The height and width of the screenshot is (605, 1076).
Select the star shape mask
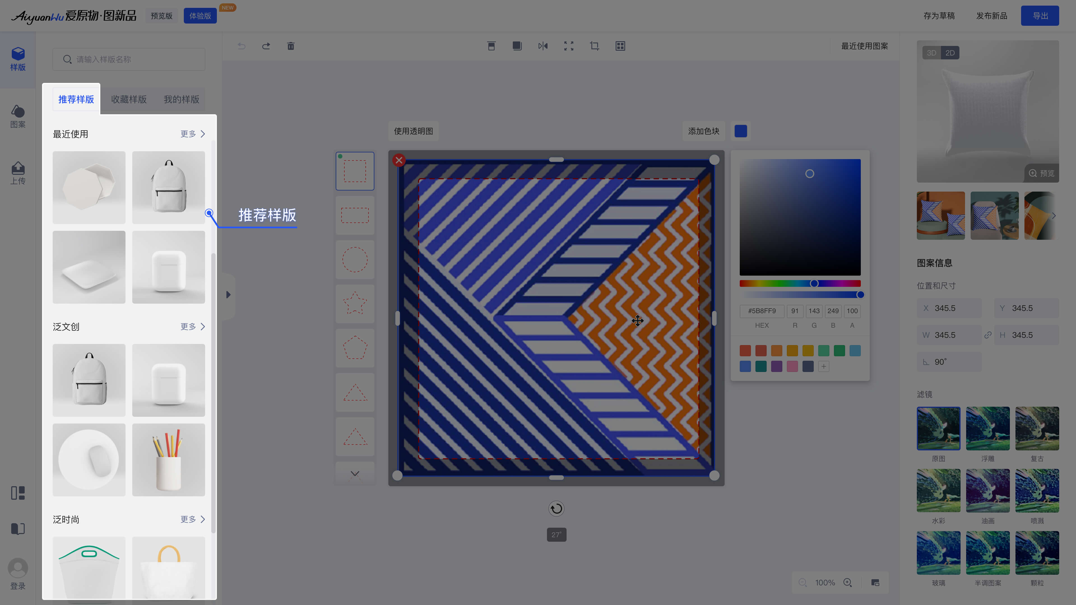tap(355, 304)
